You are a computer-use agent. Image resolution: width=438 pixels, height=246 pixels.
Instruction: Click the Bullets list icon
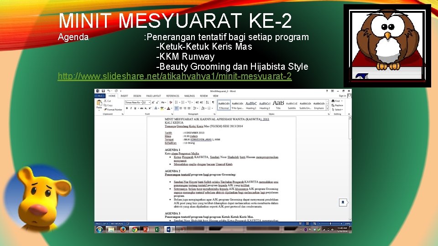177,102
